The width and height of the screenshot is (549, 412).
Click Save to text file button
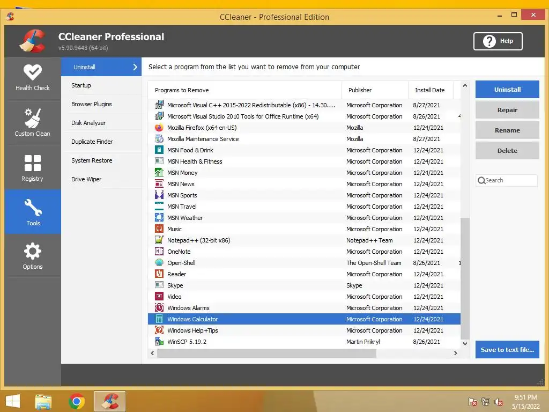(507, 349)
